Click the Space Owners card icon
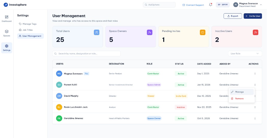Screen dimensions: 267x138 (x=149, y=32)
